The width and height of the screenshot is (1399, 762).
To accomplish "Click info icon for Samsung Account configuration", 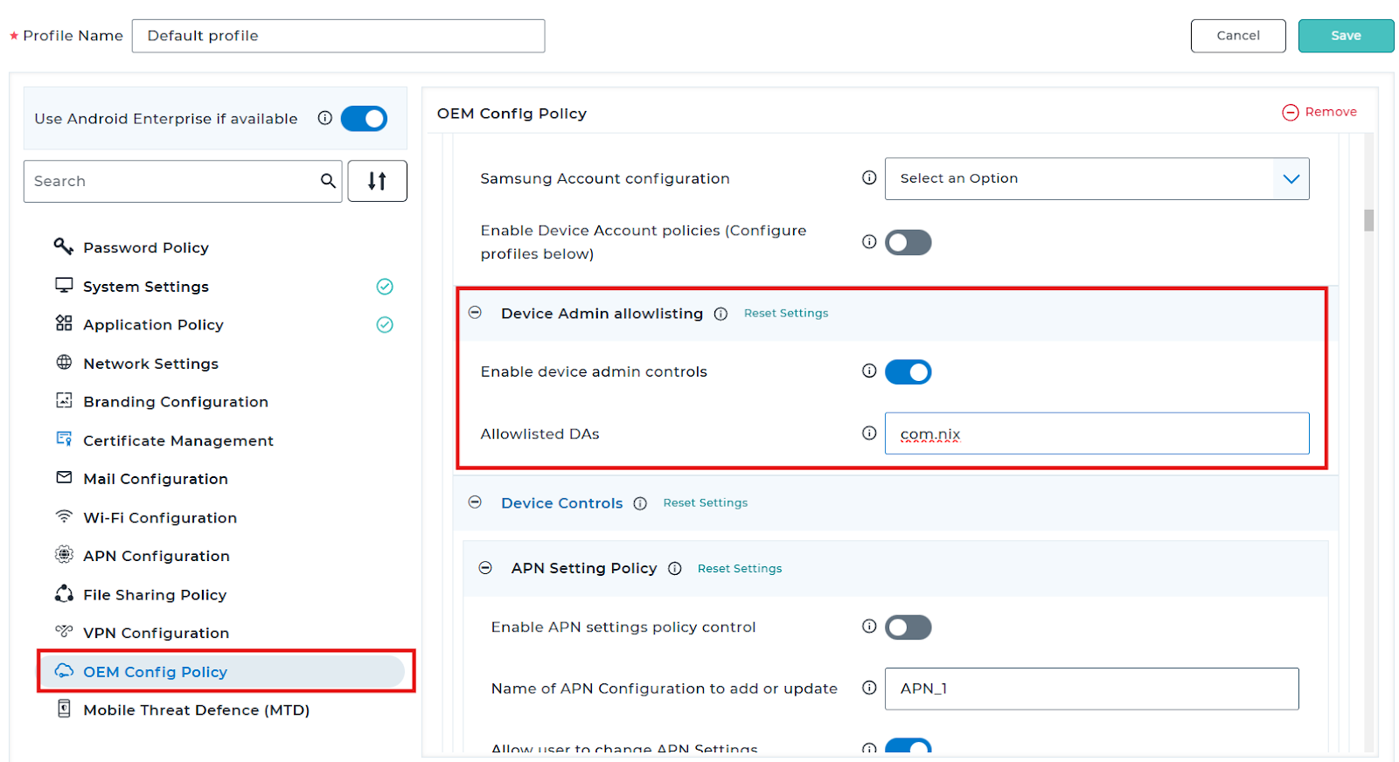I will tap(869, 177).
